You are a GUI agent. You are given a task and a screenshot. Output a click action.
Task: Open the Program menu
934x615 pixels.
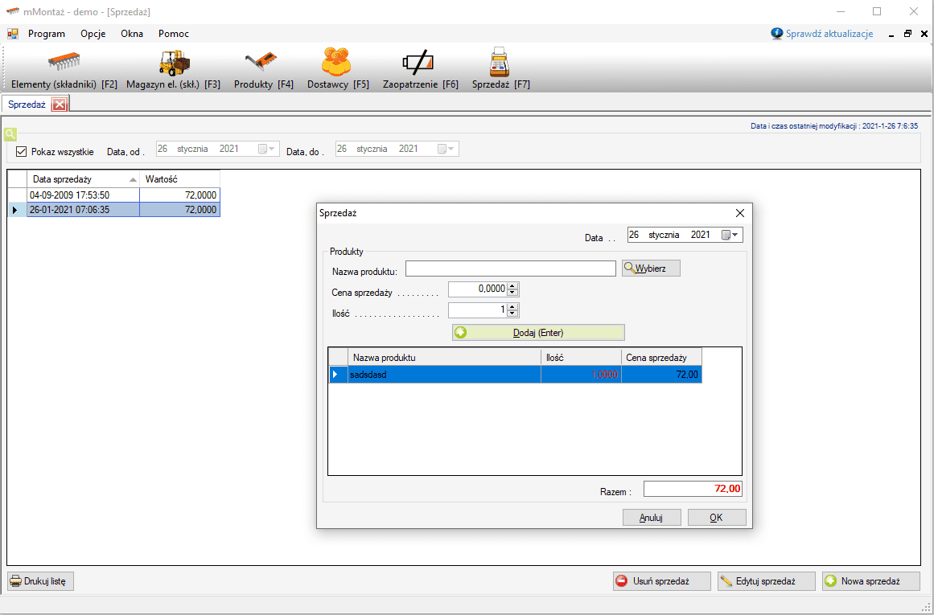point(46,34)
